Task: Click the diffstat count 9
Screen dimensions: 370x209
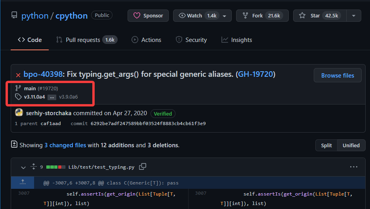Action: point(42,167)
